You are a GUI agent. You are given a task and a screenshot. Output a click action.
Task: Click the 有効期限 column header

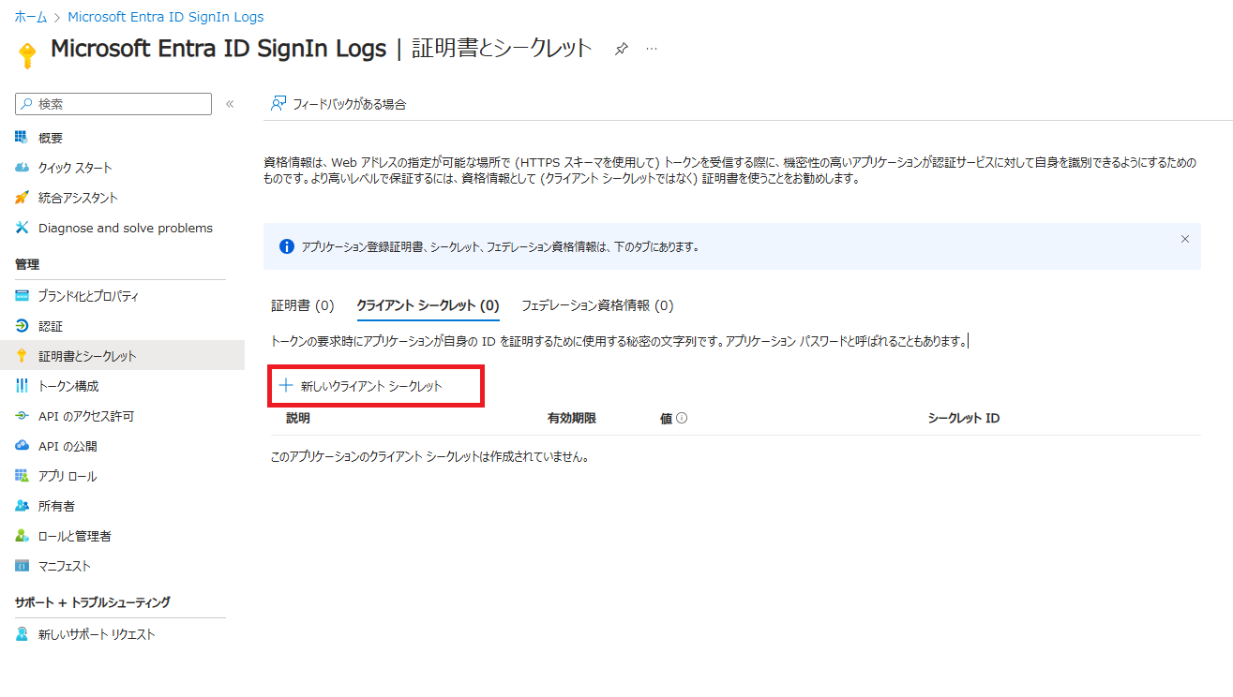click(572, 418)
